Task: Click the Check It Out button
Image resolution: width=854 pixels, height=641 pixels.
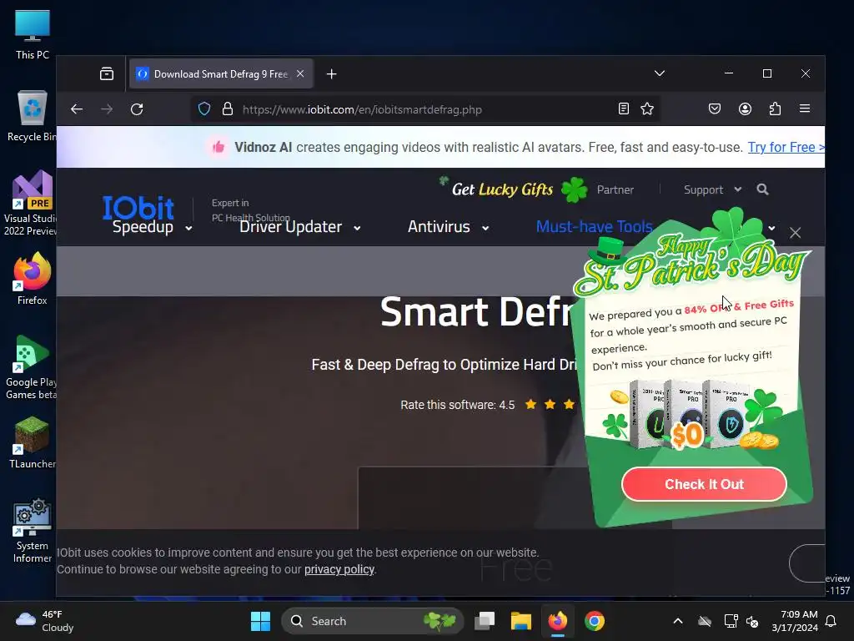Action: (x=704, y=484)
